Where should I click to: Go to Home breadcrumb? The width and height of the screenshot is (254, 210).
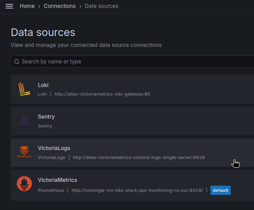[27, 6]
